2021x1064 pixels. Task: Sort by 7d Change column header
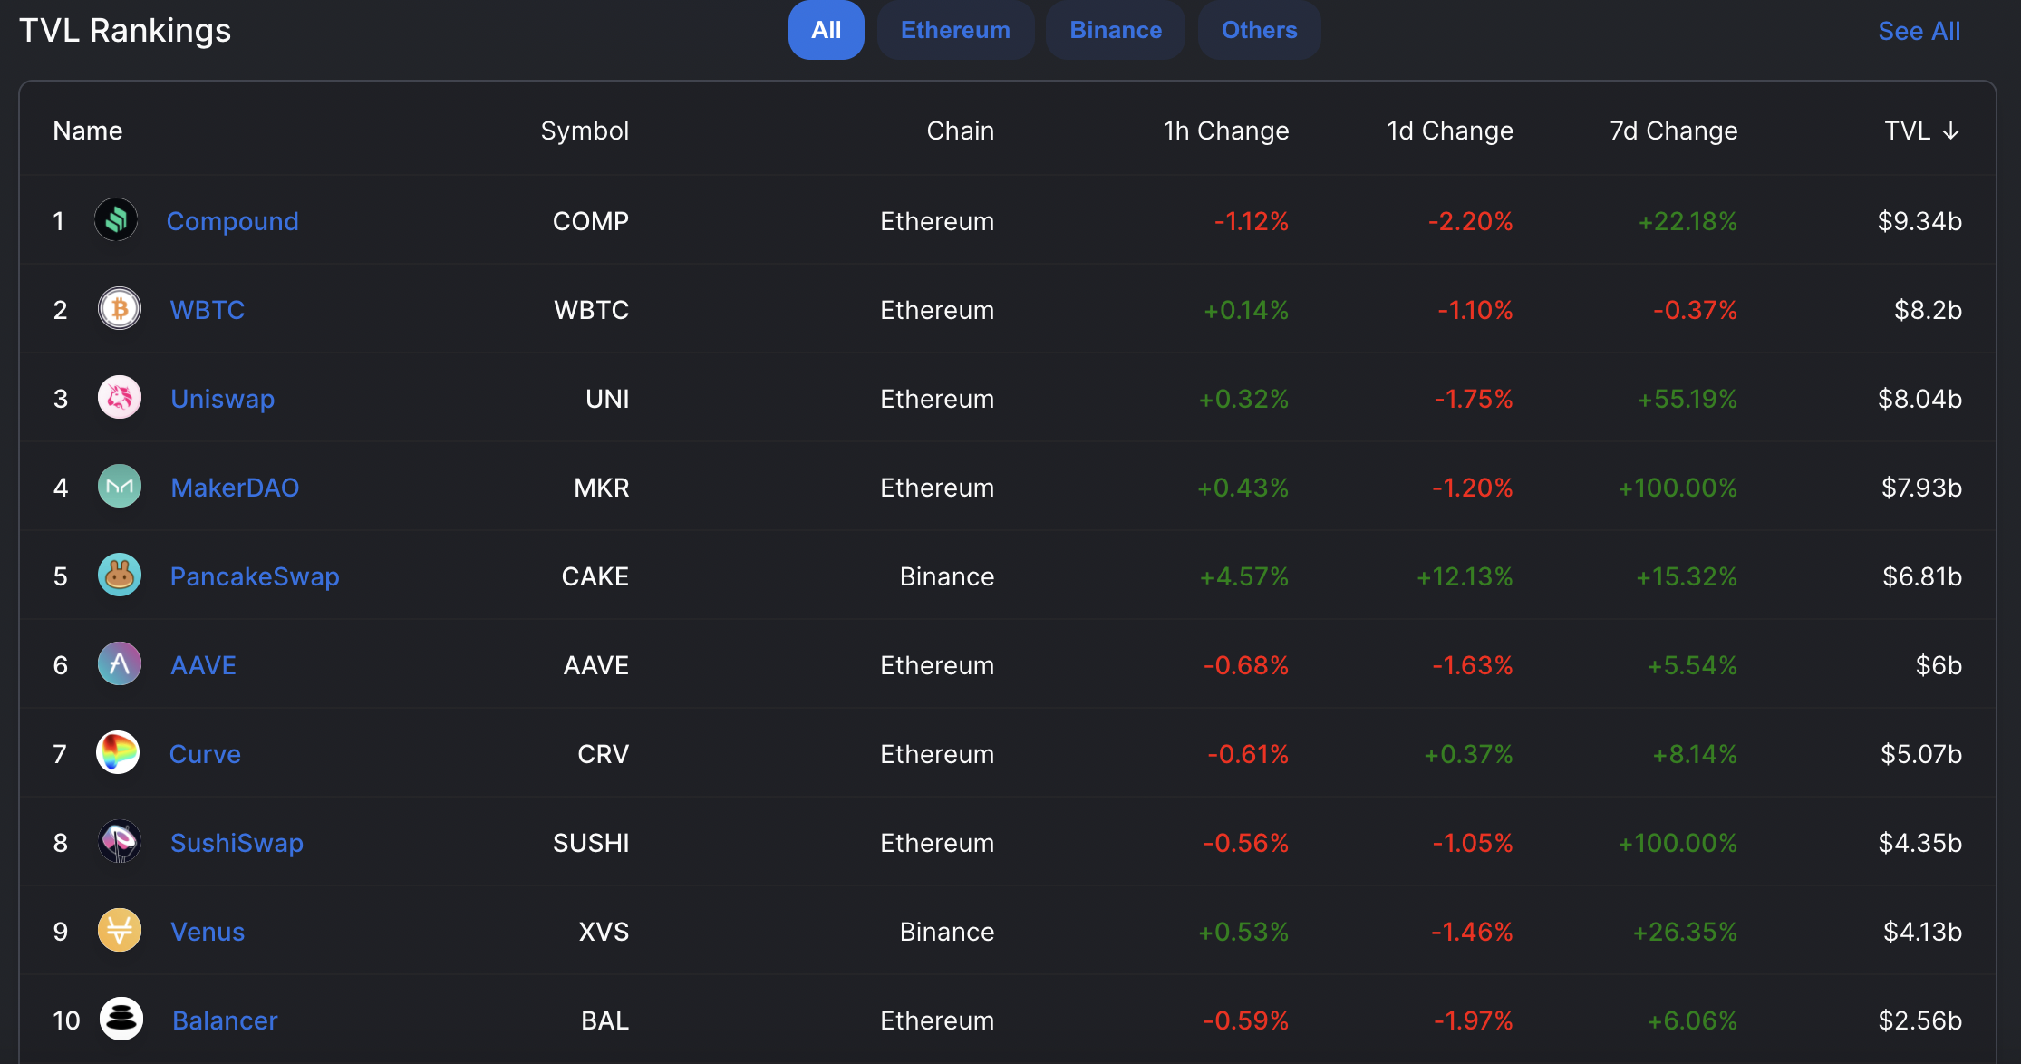point(1673,131)
